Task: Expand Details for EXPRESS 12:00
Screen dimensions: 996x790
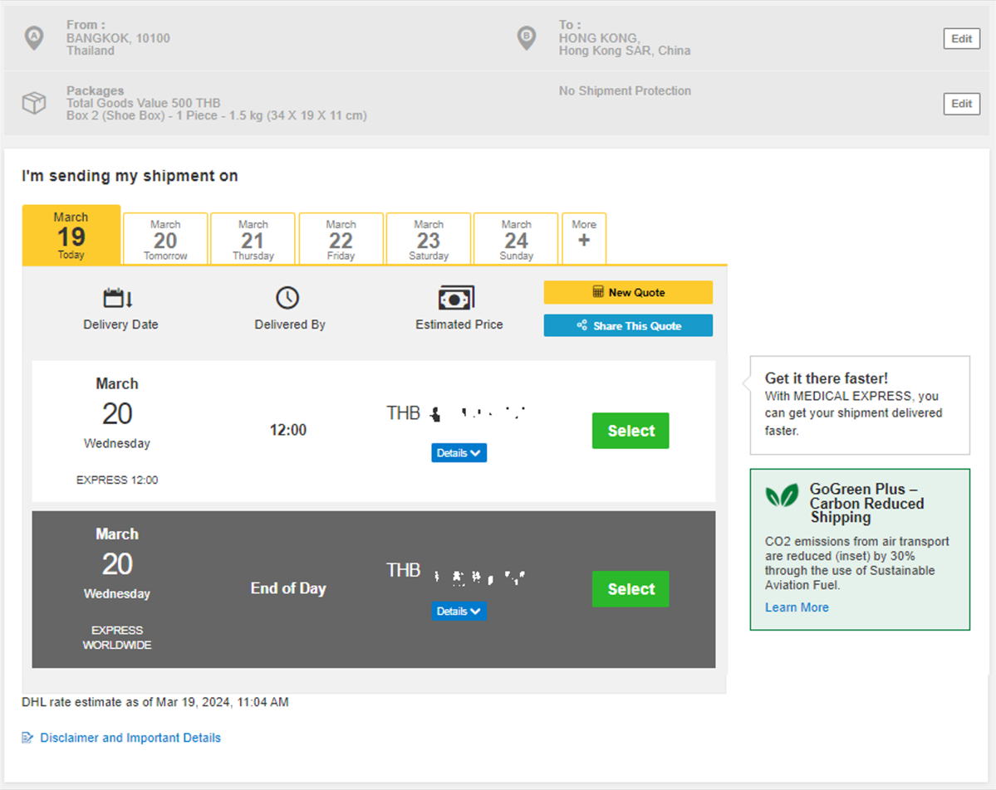Action: pos(459,453)
